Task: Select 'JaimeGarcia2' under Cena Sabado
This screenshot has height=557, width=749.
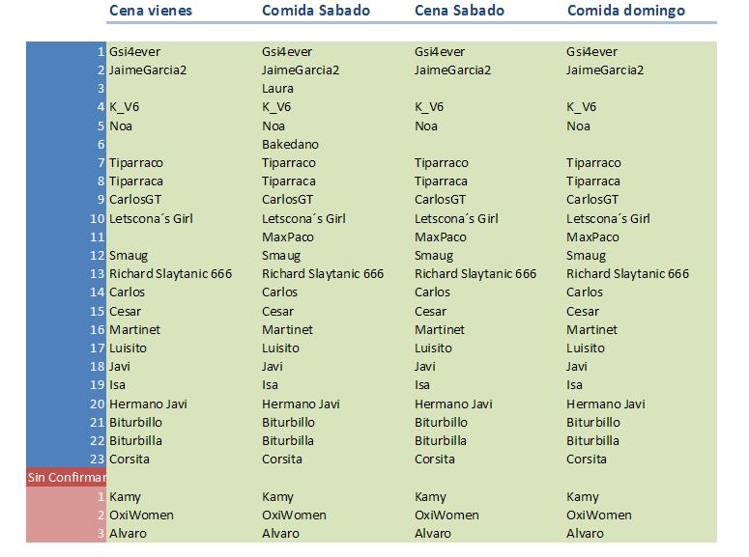Action: click(x=452, y=70)
